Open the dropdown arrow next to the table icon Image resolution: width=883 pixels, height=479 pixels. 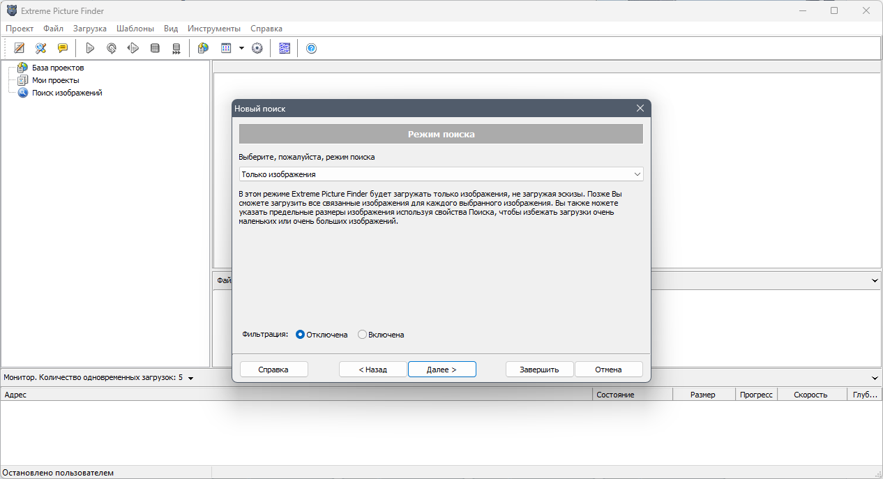tap(241, 47)
